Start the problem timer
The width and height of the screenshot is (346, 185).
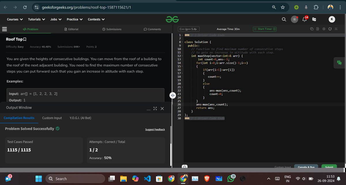click(x=265, y=29)
